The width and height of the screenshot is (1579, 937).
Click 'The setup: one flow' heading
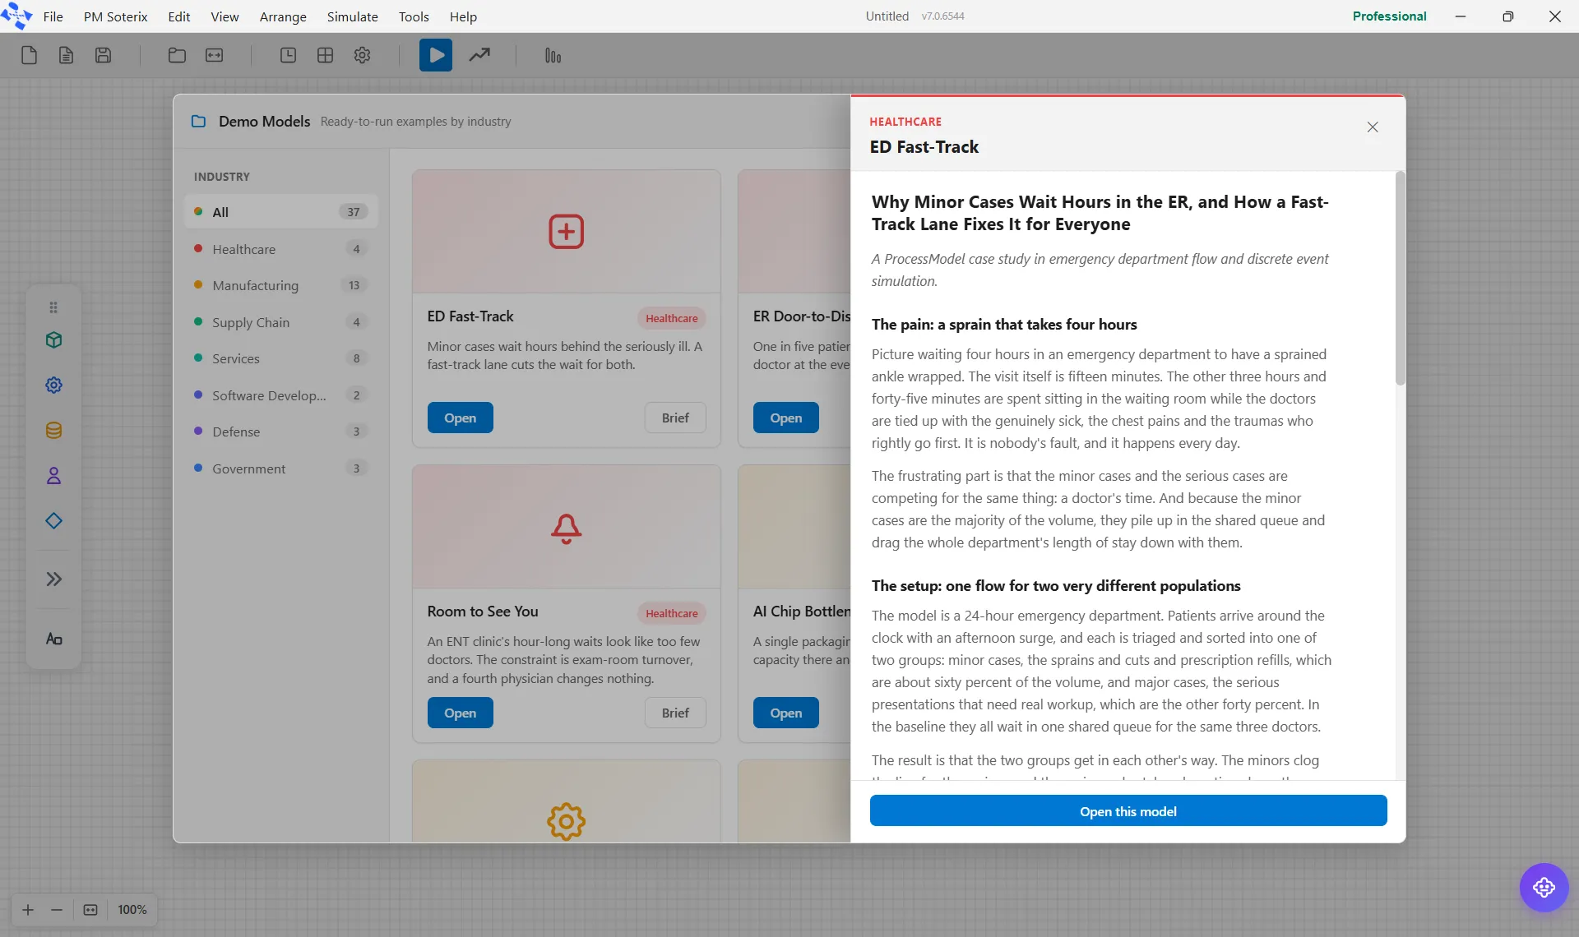pyautogui.click(x=1056, y=585)
